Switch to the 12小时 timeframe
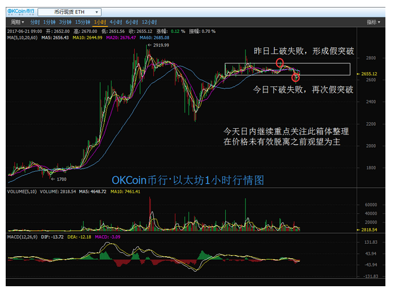393x290 pixels. coord(149,21)
